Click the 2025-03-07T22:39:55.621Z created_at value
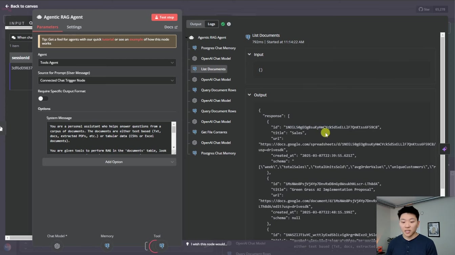Screen dimensions: 455x255 click(x=328, y=155)
